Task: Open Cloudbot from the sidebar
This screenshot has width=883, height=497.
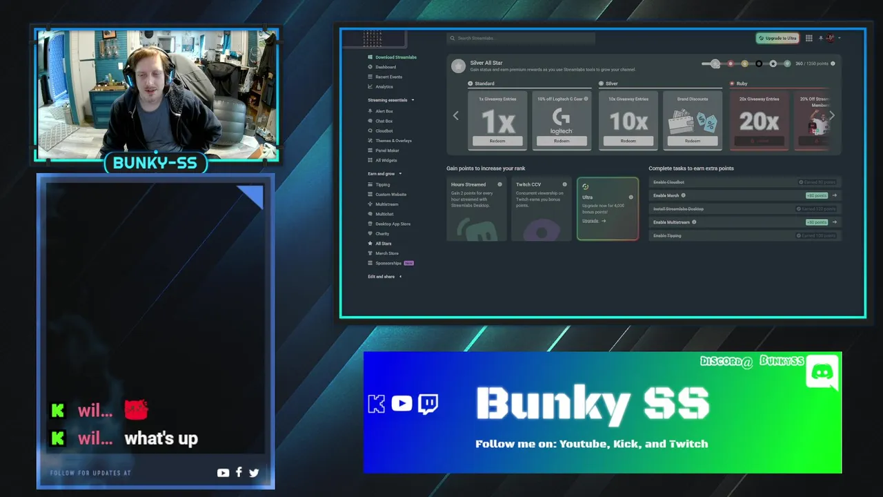Action: coord(380,130)
